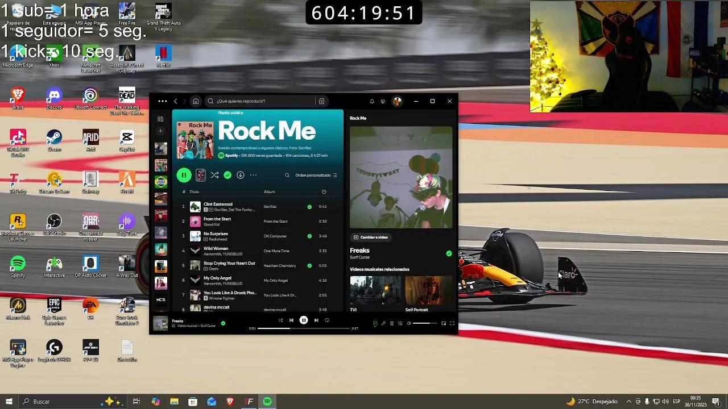728x409 pixels.
Task: Open Steam desktop shortcut
Action: pos(54,141)
